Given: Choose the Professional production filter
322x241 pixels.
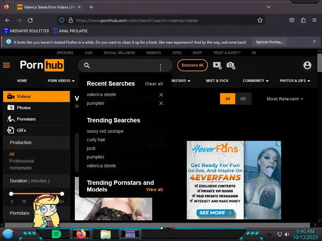Looking at the screenshot, I should click(22, 161).
